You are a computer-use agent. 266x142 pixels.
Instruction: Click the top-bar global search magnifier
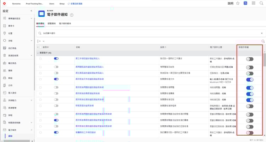coord(261,3)
